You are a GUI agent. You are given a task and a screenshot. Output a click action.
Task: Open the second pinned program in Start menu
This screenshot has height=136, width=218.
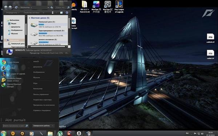tap(8, 68)
